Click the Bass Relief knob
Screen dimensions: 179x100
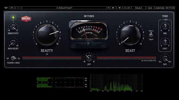coord(13,43)
